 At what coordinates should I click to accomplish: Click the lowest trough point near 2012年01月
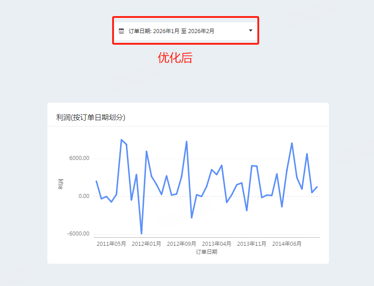[142, 234]
